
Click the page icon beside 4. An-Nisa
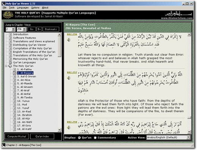pos(15,80)
